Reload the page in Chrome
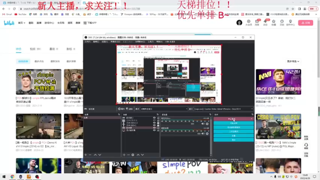The width and height of the screenshot is (320, 180). (x=14, y=9)
